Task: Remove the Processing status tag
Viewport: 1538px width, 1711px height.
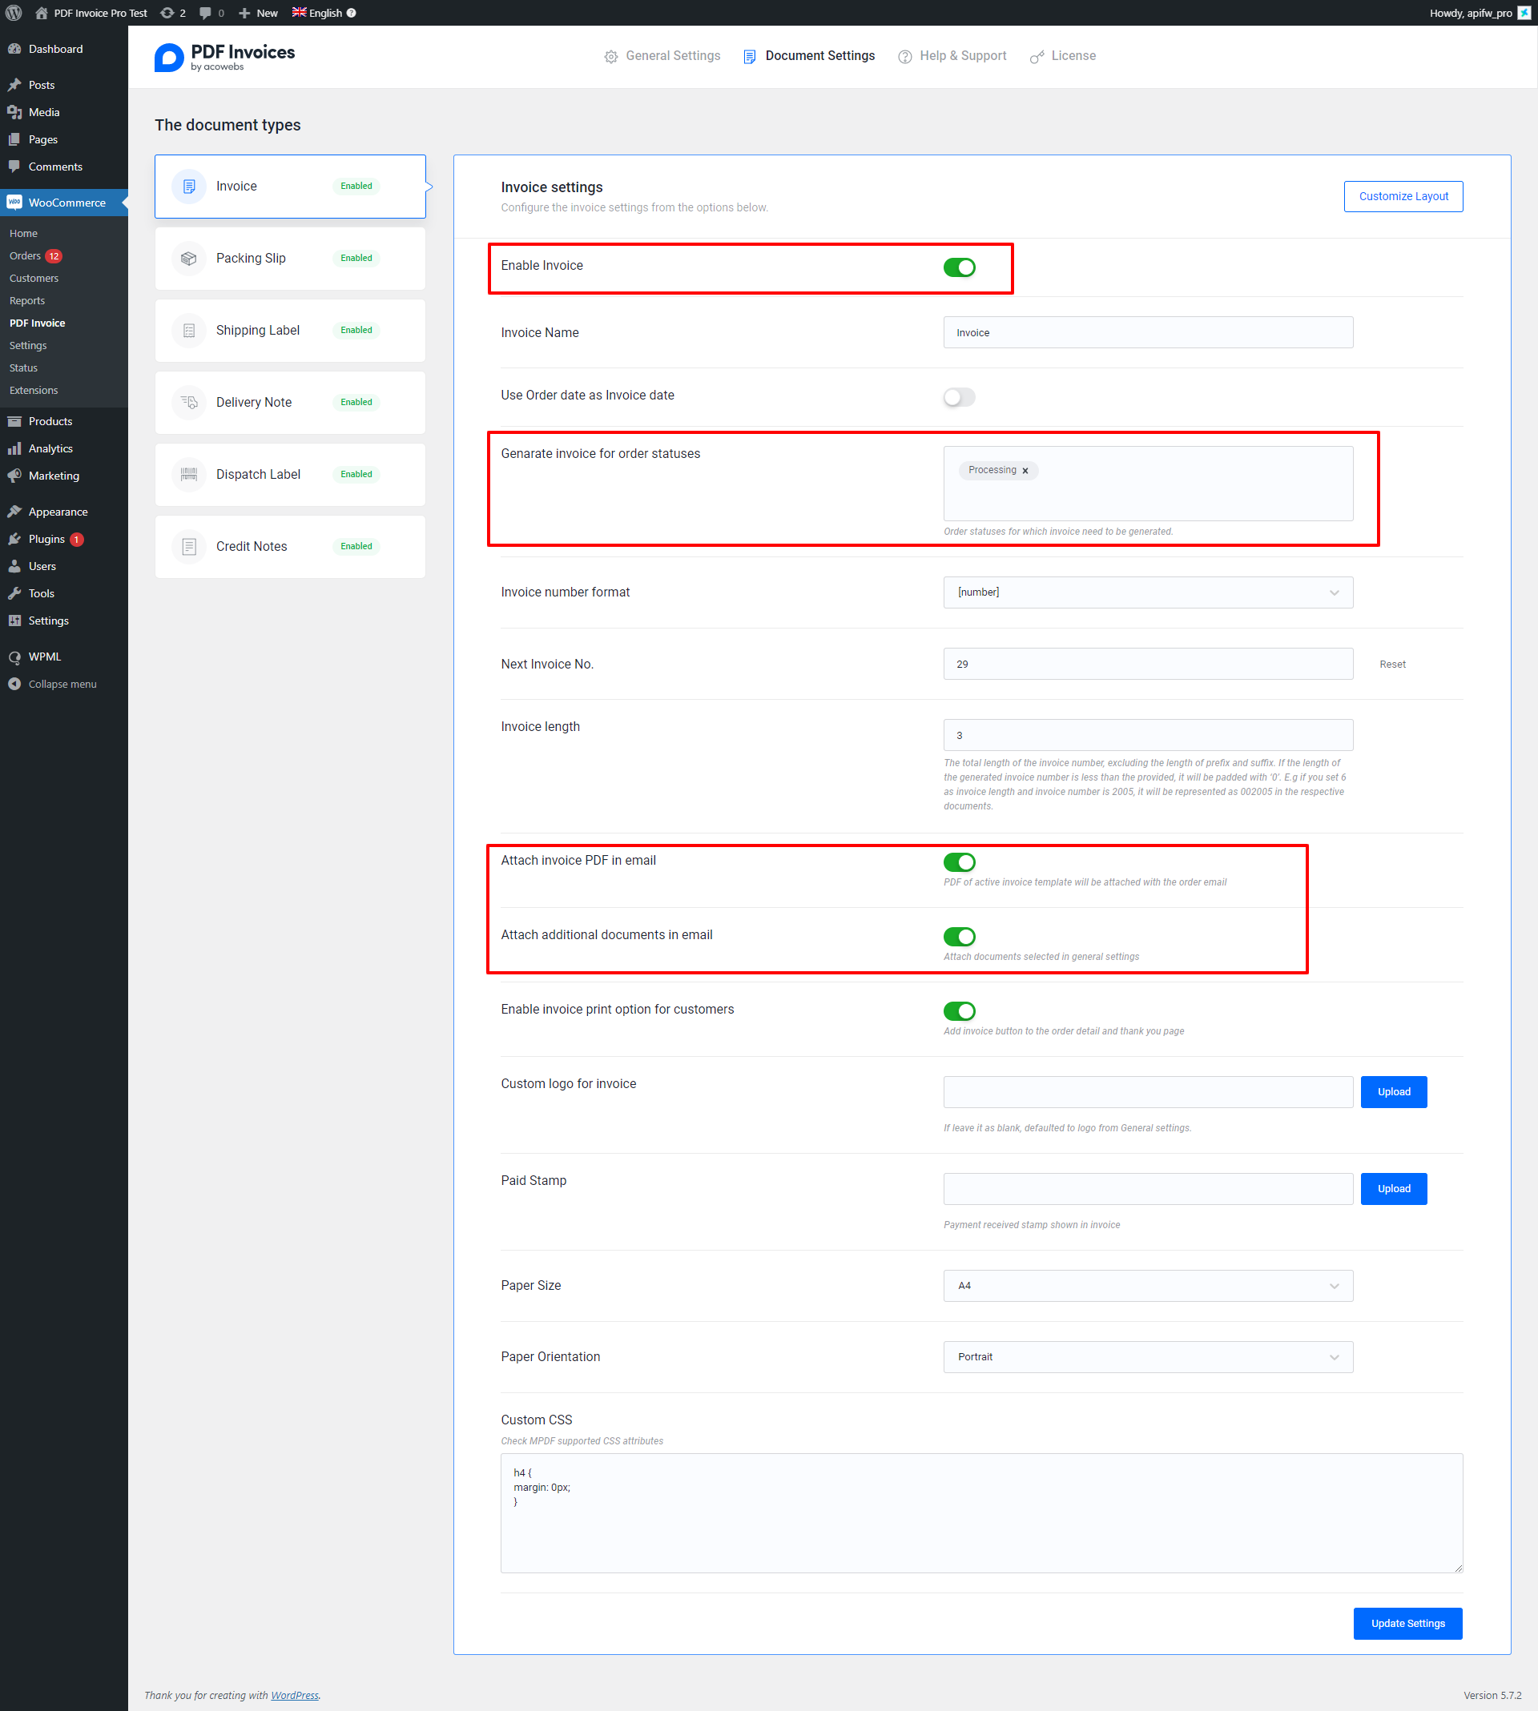Action: pos(1025,472)
